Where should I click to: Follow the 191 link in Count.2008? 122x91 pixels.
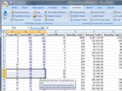point(30,38)
